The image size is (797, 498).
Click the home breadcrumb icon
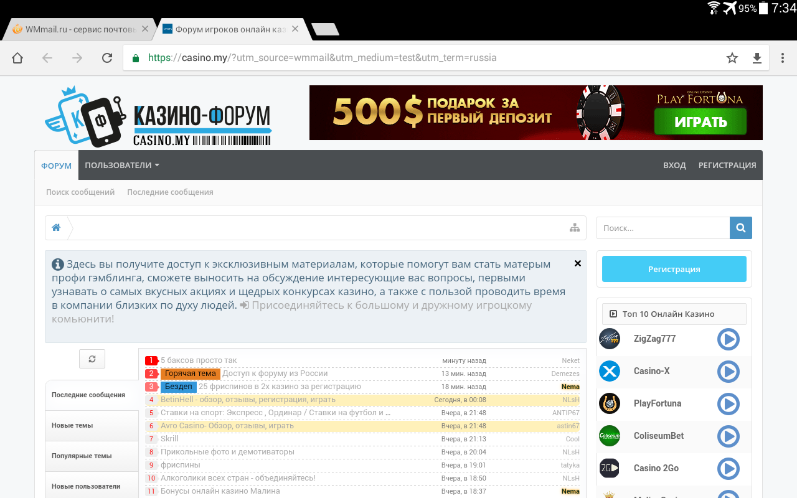point(56,228)
